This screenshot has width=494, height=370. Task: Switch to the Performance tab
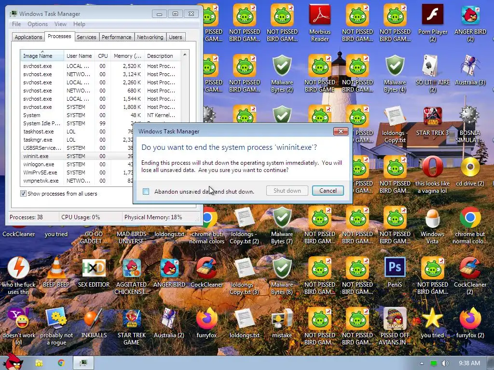(x=116, y=37)
